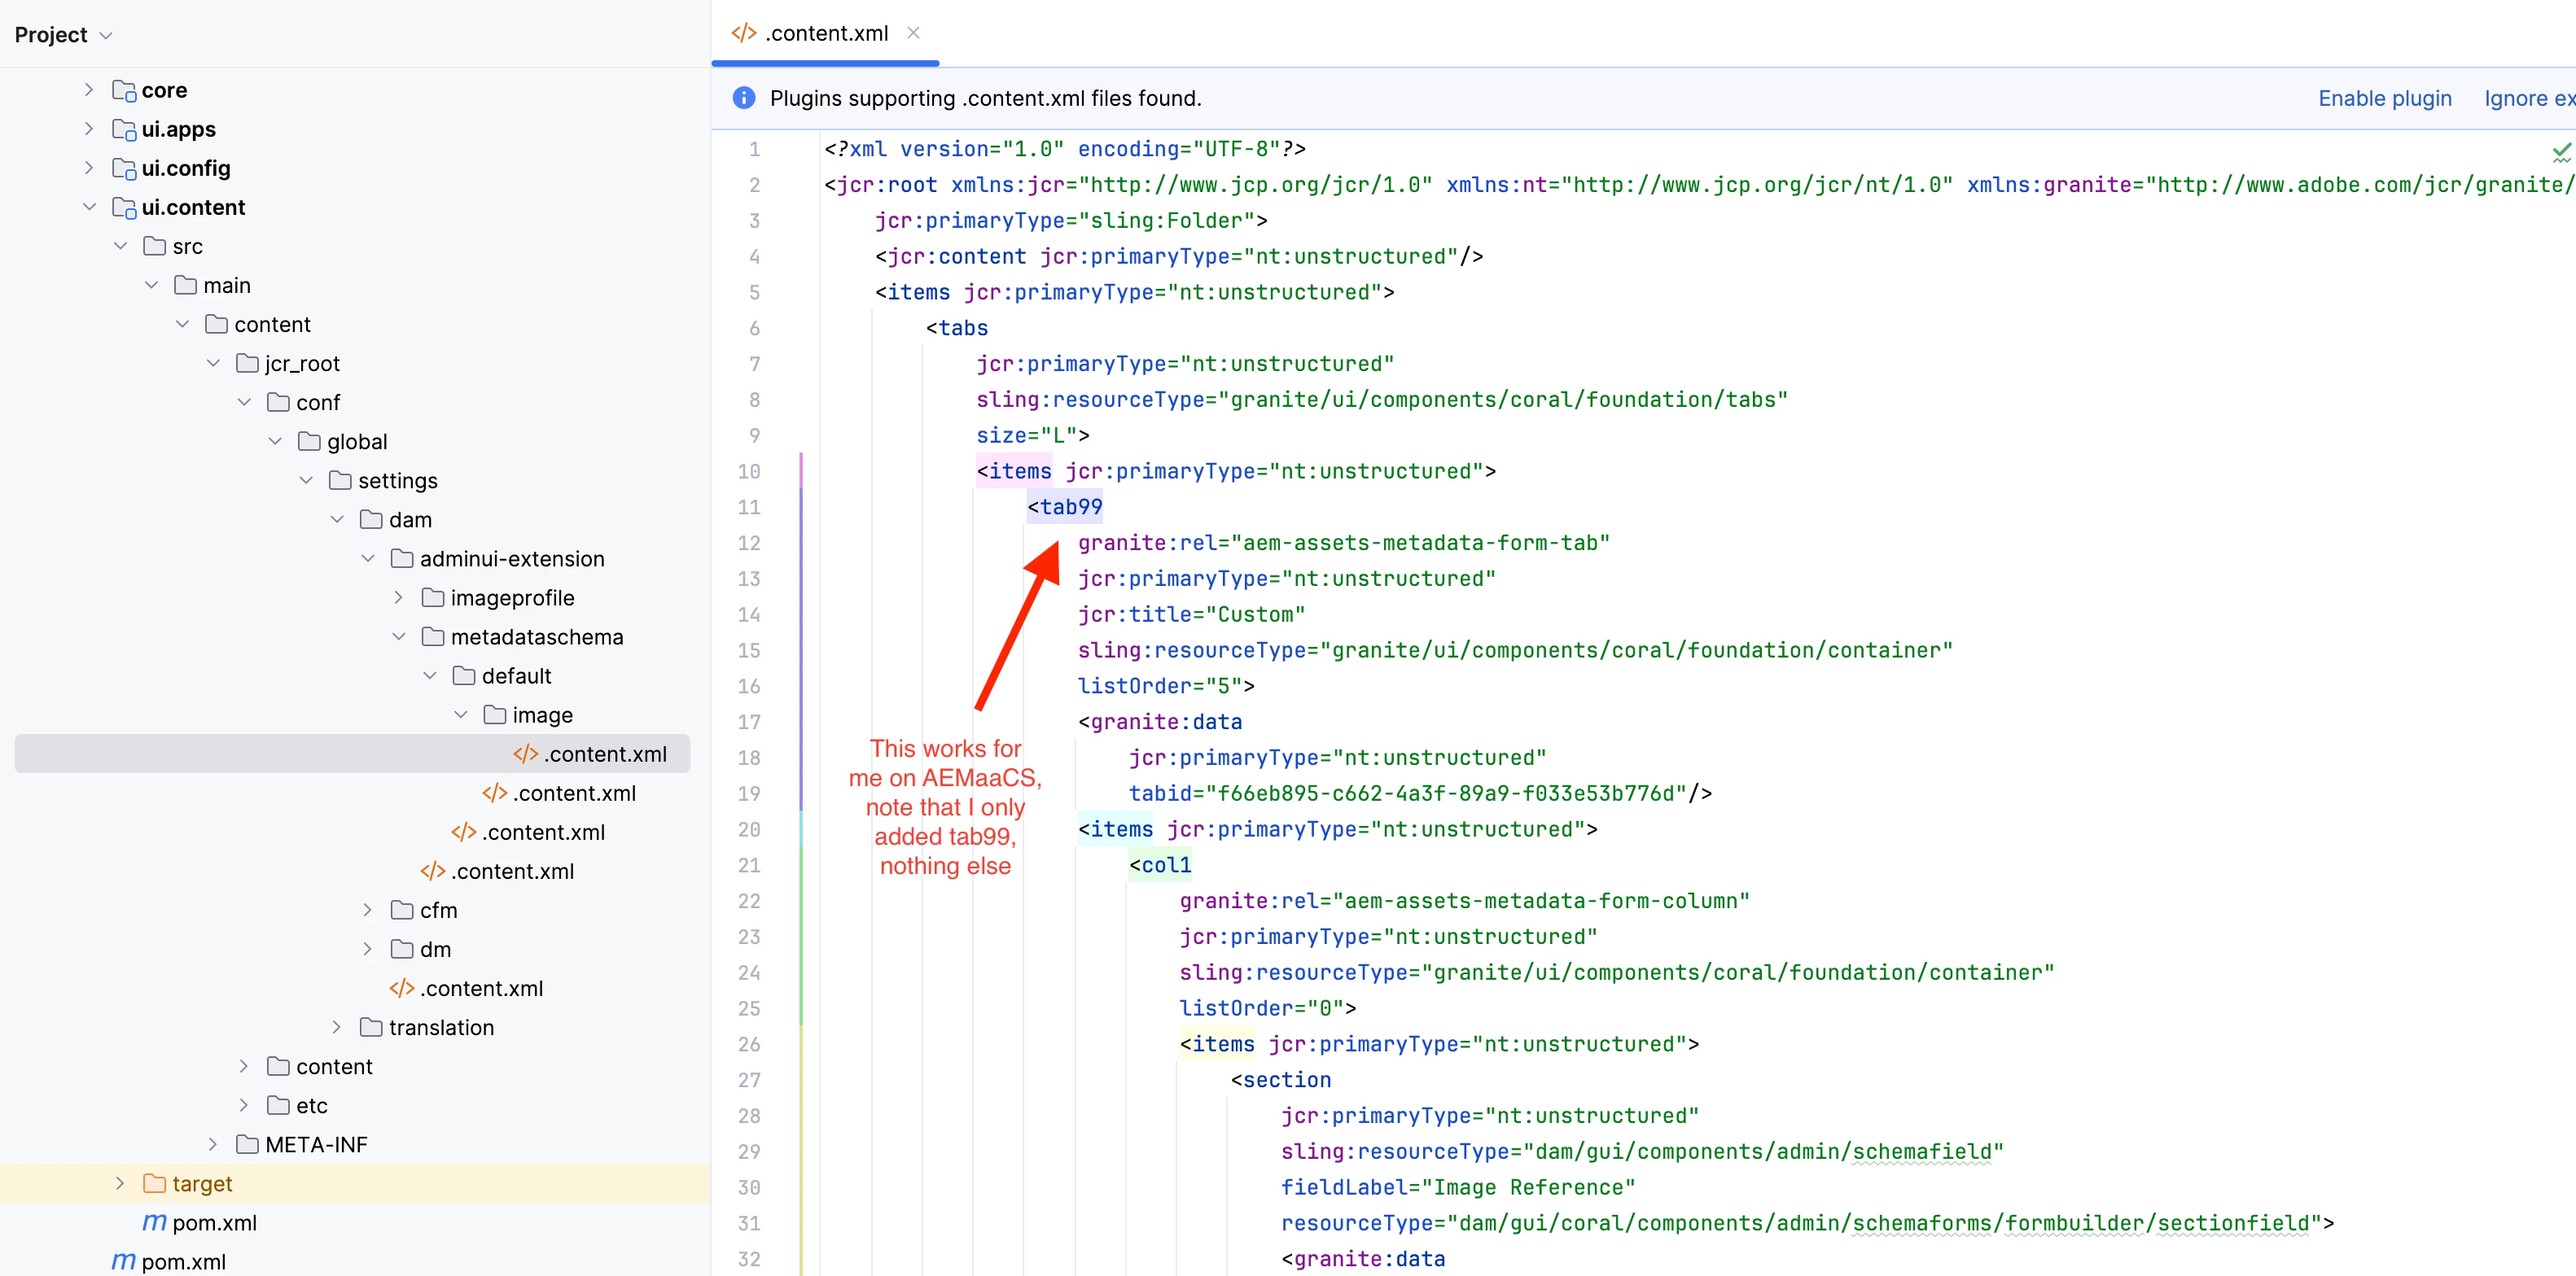The image size is (2576, 1276).
Task: Expand the translation folder
Action: point(337,1027)
